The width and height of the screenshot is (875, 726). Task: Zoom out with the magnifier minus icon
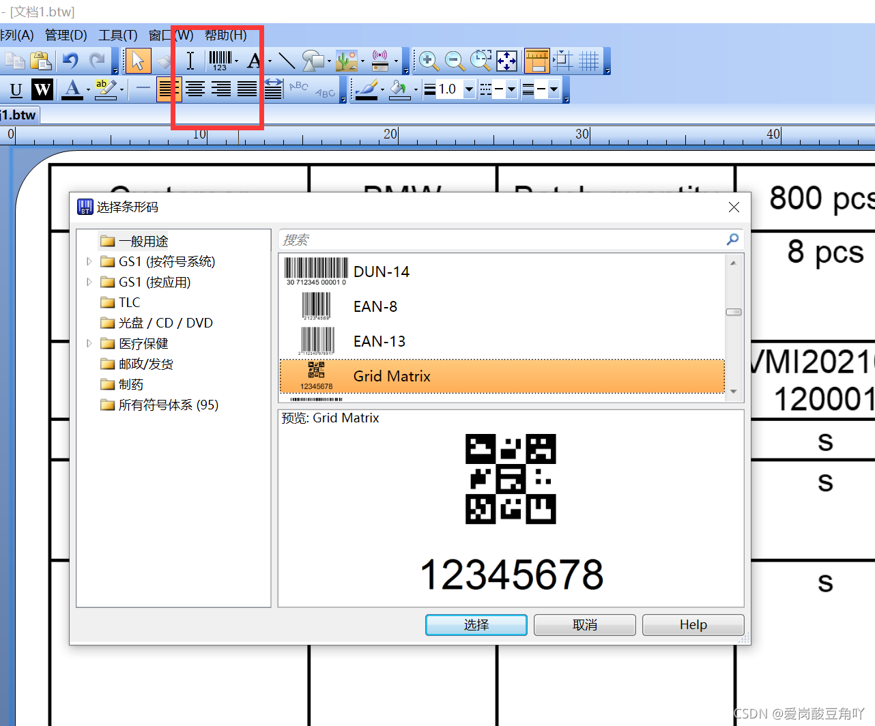point(455,61)
